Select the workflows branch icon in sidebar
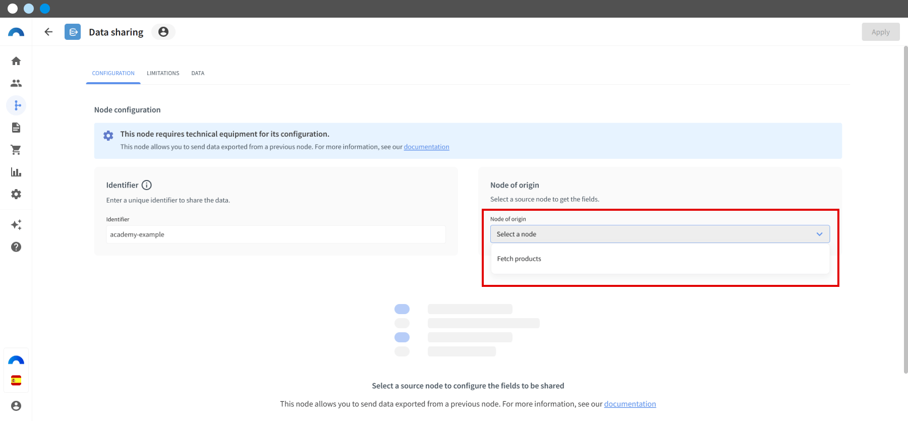Viewport: 908px width, 421px height. (x=16, y=105)
